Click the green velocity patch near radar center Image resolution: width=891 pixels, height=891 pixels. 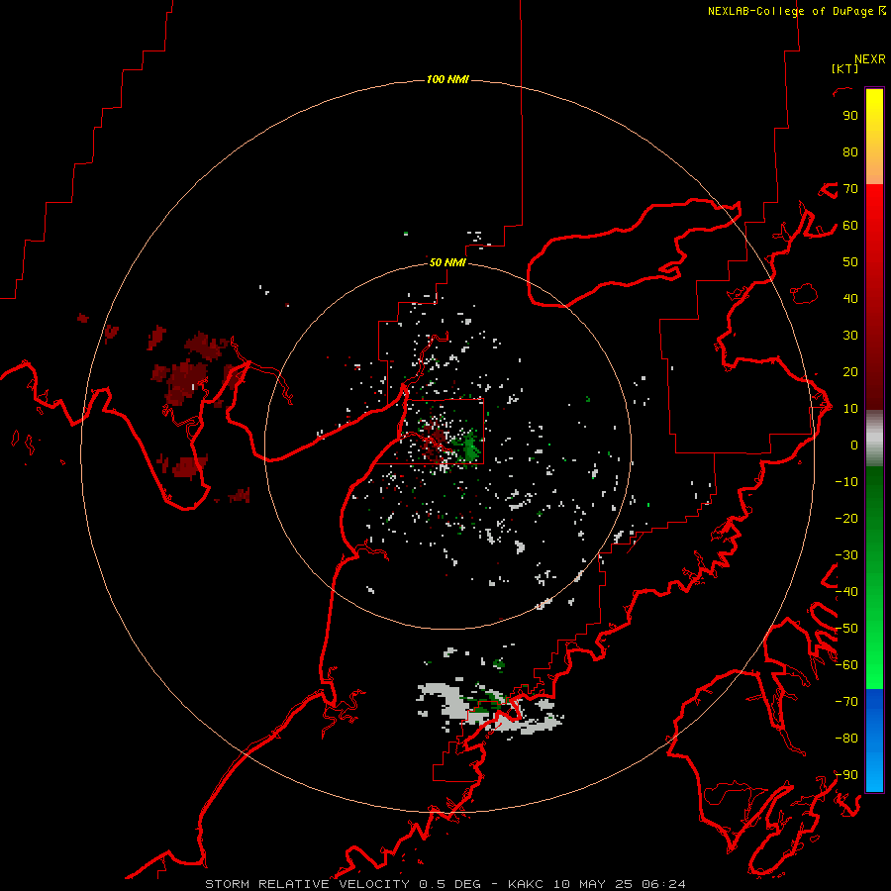coord(470,447)
